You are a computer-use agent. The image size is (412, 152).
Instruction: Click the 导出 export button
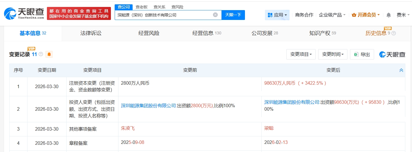click(x=362, y=54)
